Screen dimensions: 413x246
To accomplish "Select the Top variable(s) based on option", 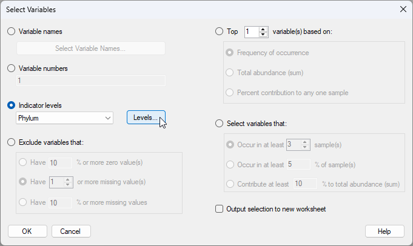I will coord(219,32).
